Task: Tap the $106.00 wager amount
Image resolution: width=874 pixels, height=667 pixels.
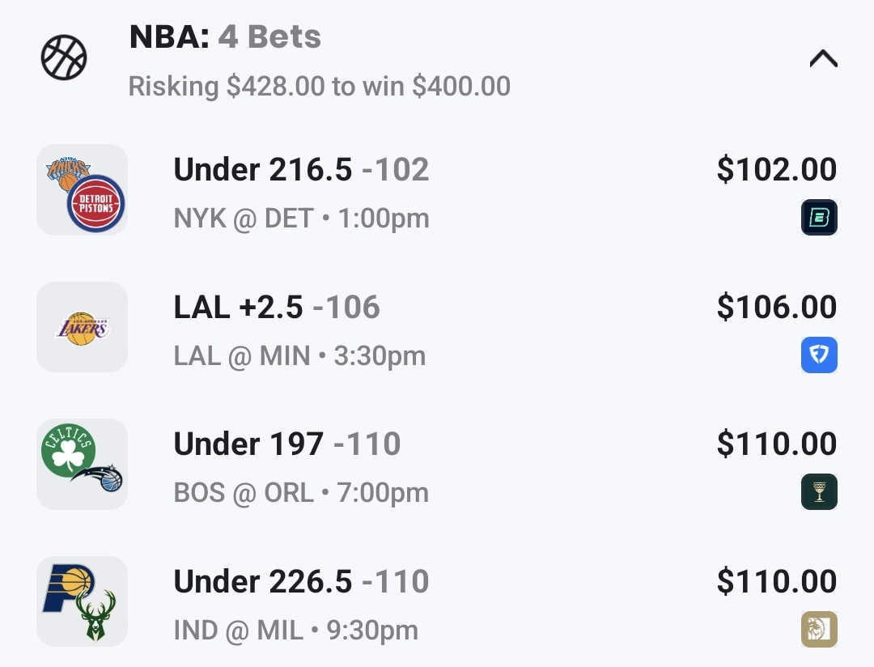Action: (776, 308)
